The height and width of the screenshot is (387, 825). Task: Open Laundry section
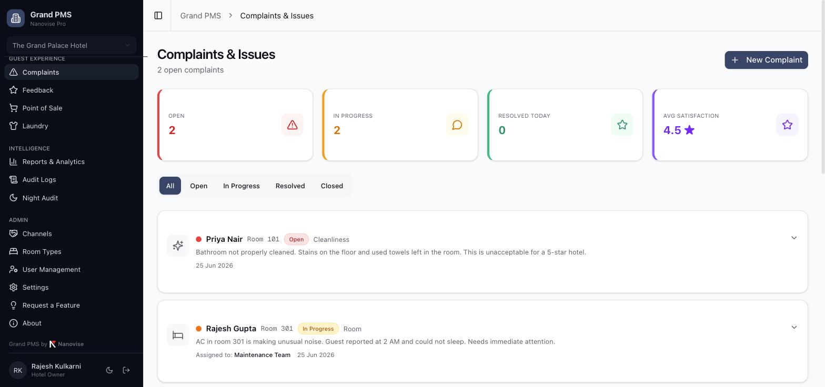tap(72, 126)
